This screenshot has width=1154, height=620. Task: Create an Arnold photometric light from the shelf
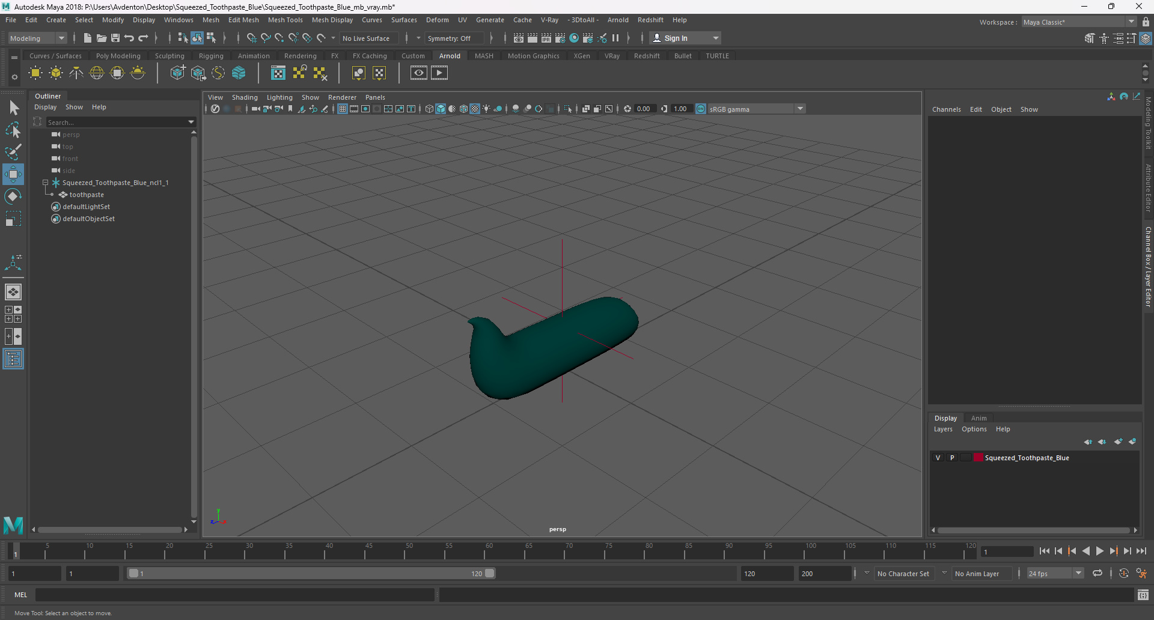click(x=76, y=73)
